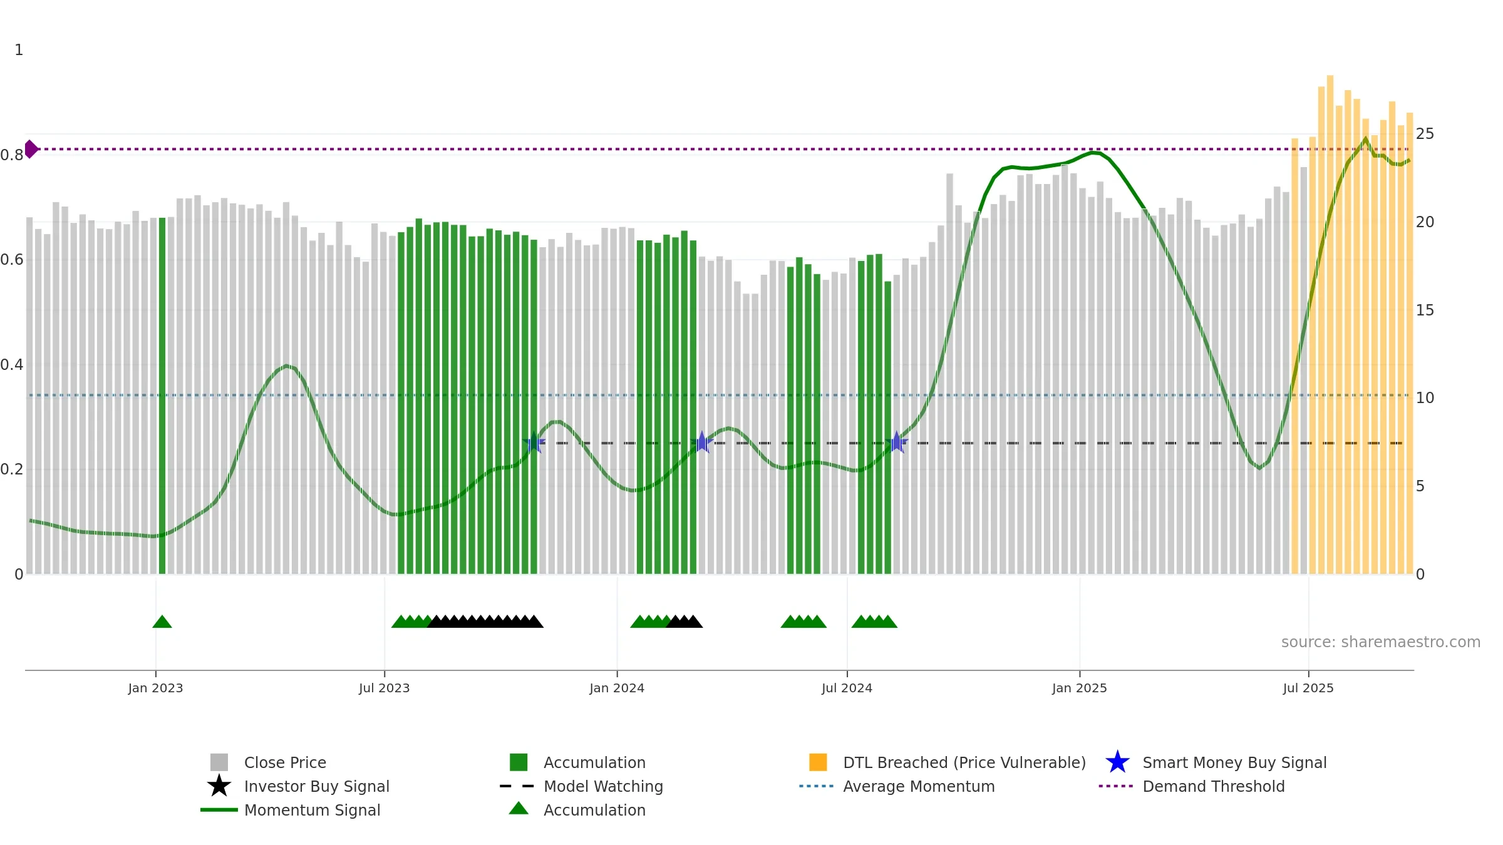Click the tallest orange price bar
This screenshot has width=1503, height=845.
tap(1330, 324)
